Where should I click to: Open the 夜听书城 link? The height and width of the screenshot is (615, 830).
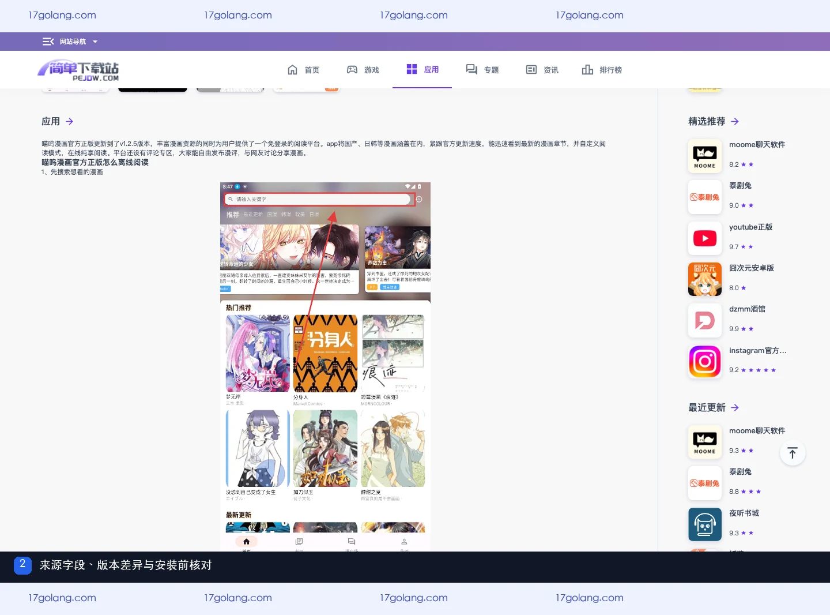click(x=744, y=513)
